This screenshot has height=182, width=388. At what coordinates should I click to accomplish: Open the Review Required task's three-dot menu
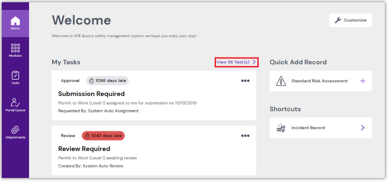pos(245,136)
